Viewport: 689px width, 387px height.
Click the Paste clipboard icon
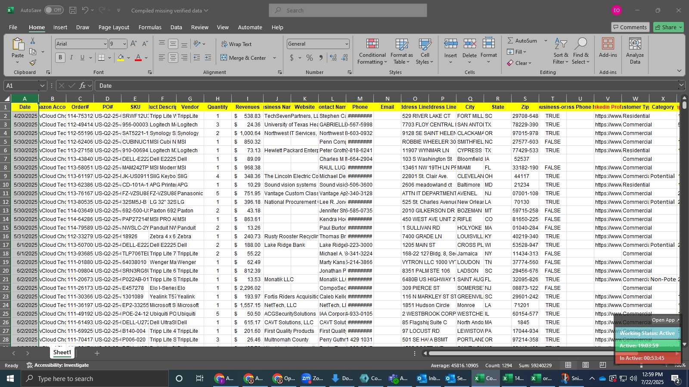point(18,44)
